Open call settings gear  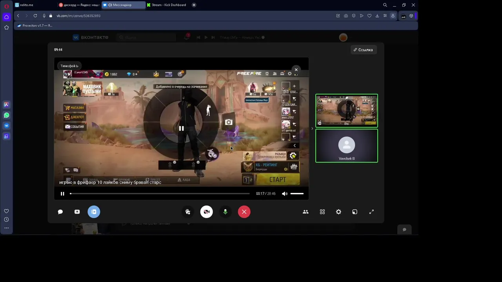pyautogui.click(x=338, y=212)
